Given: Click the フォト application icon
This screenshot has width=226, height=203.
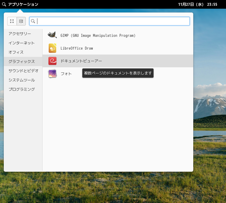Looking at the screenshot, I should coord(52,74).
